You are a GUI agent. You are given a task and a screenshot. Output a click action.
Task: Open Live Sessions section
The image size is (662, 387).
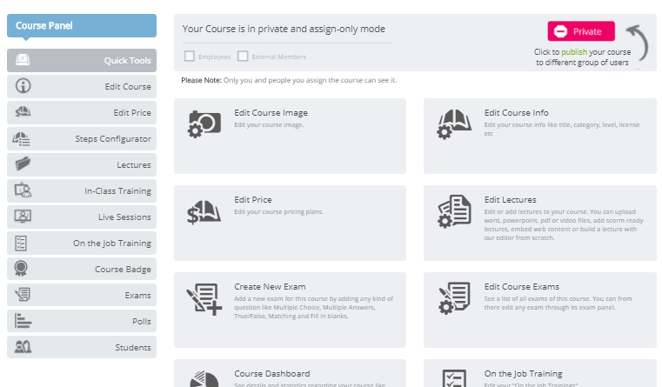click(82, 217)
